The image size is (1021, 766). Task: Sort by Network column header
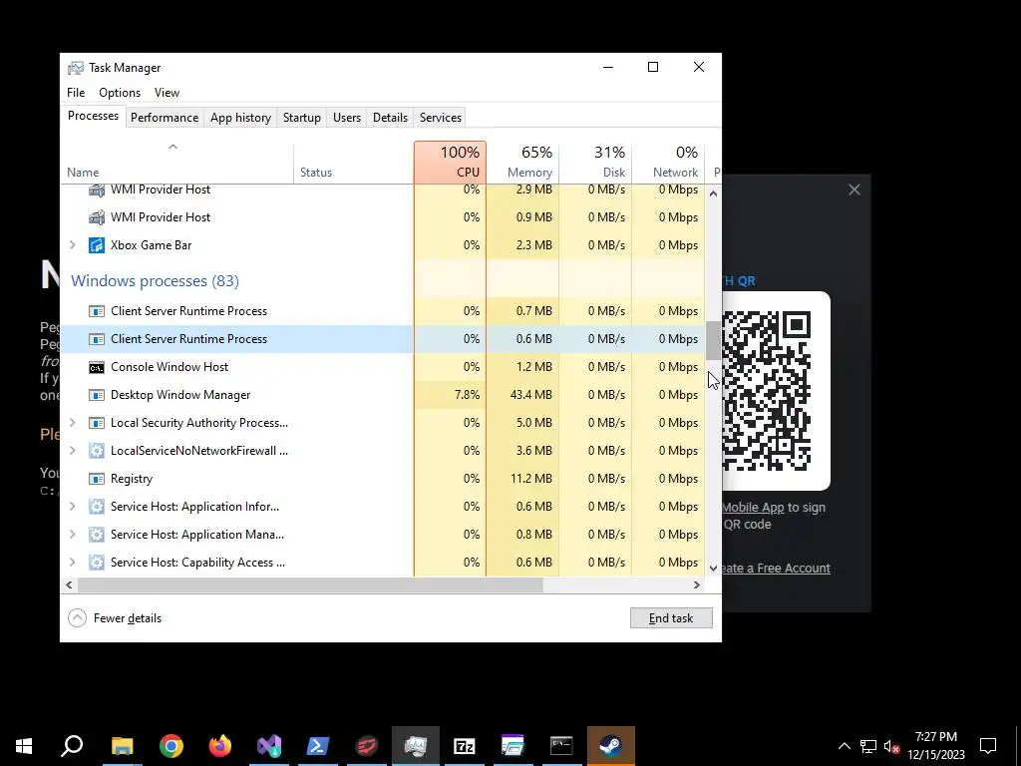[668, 163]
